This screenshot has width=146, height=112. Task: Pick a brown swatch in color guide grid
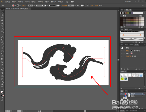pos(132,20)
